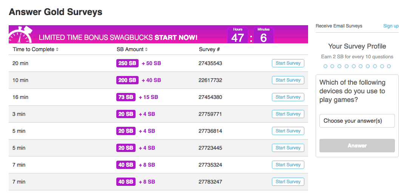Click the Survey # column header
This screenshot has width=404, height=193.
(209, 50)
